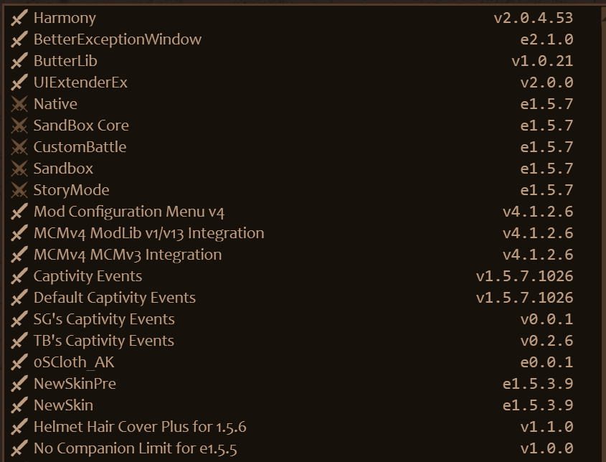Select the Native module name
Image resolution: width=606 pixels, height=462 pixels.
click(x=55, y=104)
